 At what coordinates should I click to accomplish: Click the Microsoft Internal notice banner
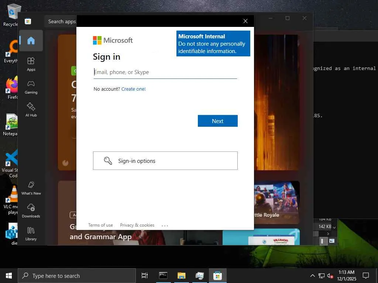213,43
